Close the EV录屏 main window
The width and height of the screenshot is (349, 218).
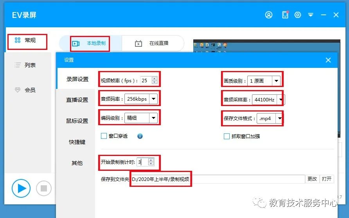coord(336,15)
